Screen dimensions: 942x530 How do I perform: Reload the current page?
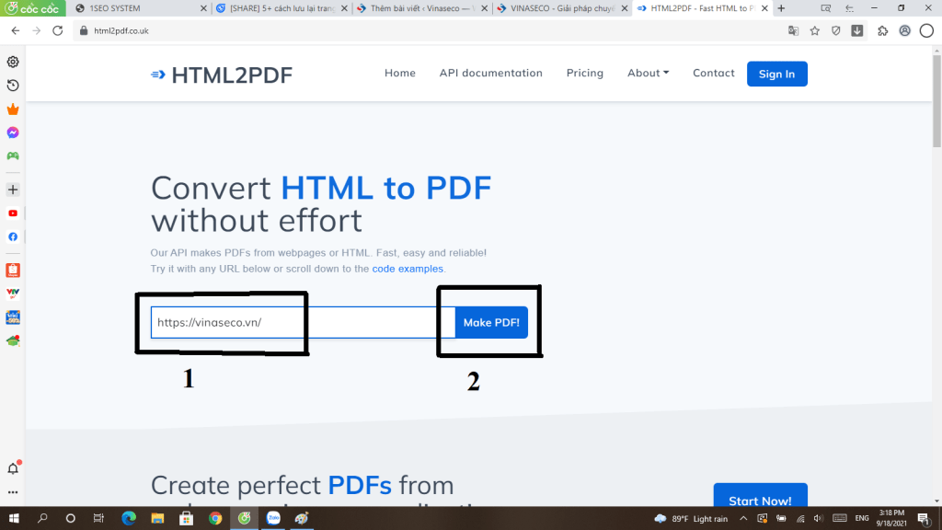click(57, 30)
